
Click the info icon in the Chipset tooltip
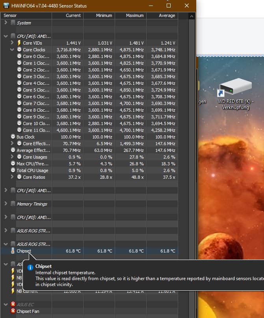(x=30, y=267)
